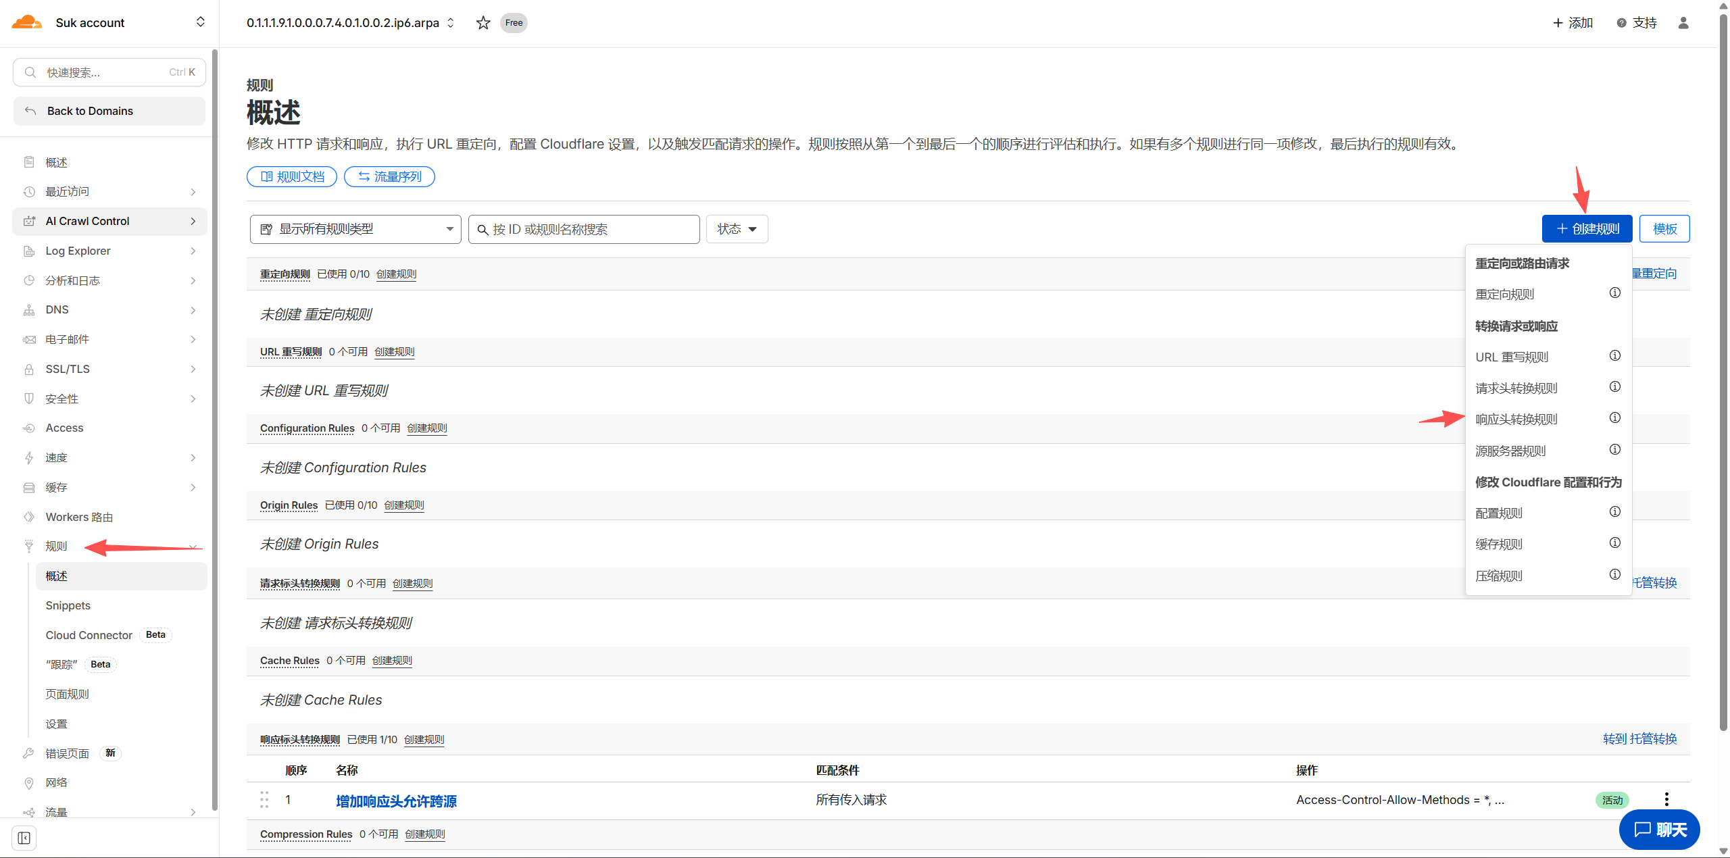Viewport: 1730px width, 858px height.
Task: Open the user profile icon
Action: click(1683, 23)
